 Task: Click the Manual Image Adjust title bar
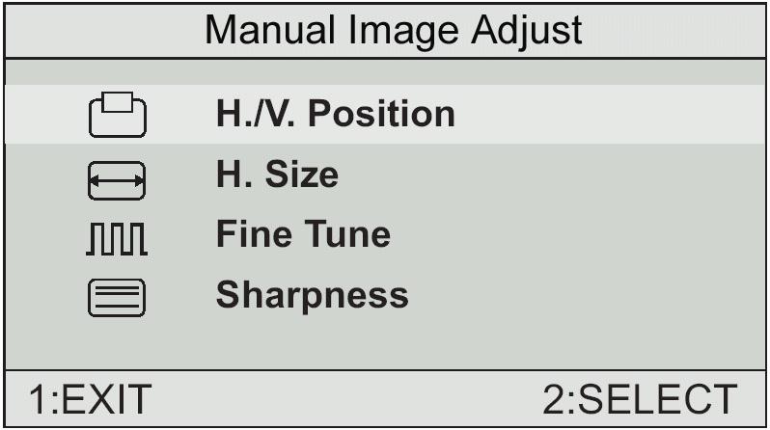385,31
